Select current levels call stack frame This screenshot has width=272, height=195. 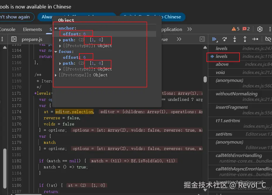240,56
